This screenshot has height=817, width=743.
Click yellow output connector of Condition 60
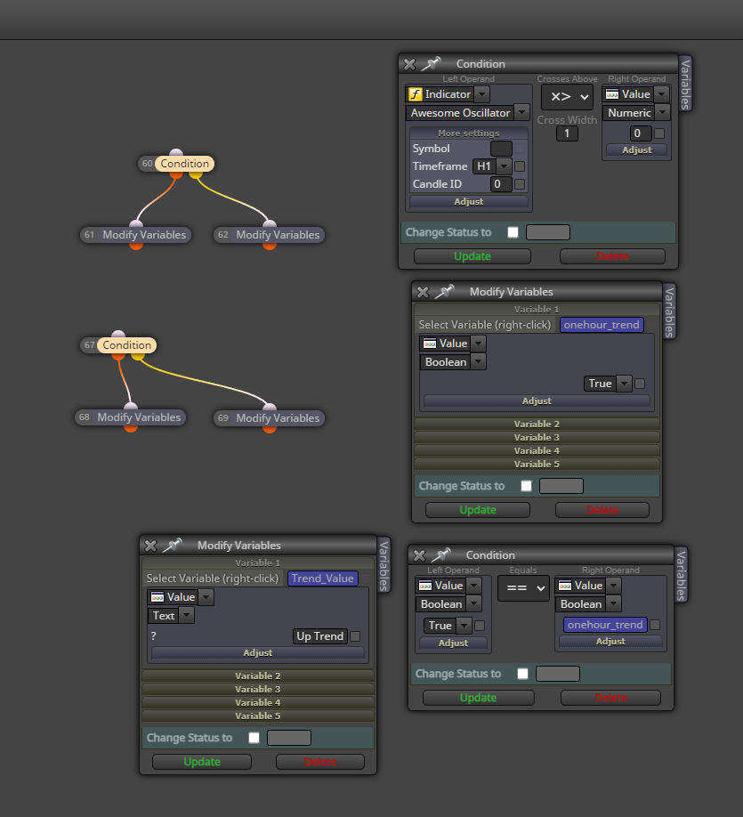pos(196,174)
